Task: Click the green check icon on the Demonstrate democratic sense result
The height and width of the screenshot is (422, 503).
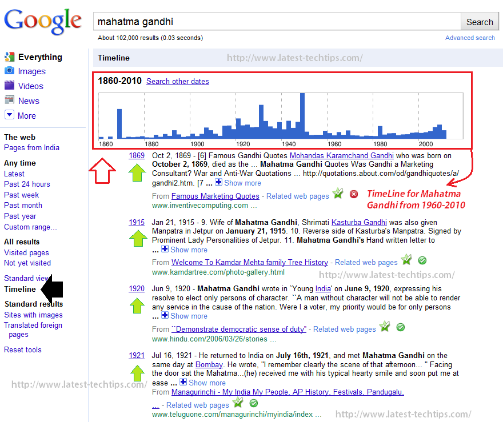Action: click(401, 327)
